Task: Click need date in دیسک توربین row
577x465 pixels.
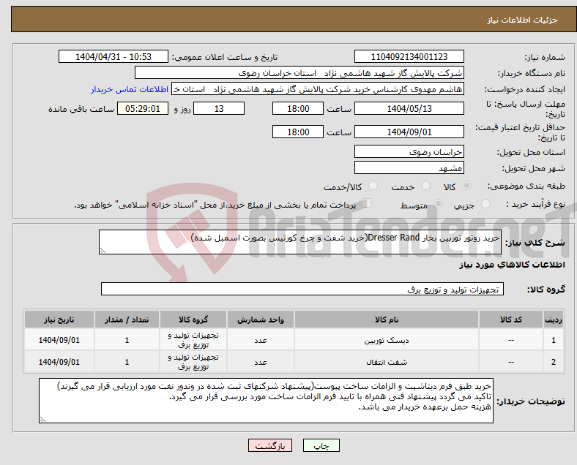Action: 59,340
